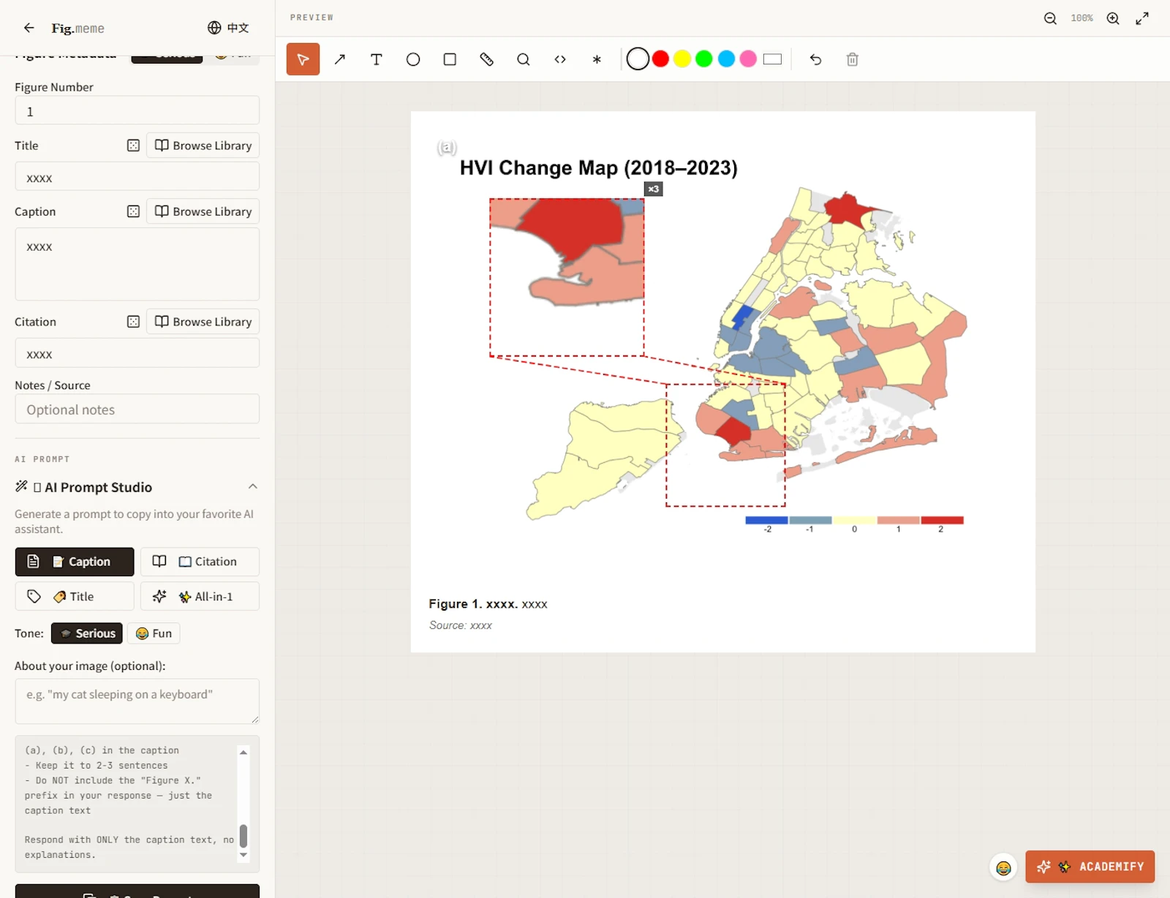Select the Text tool

pyautogui.click(x=377, y=59)
